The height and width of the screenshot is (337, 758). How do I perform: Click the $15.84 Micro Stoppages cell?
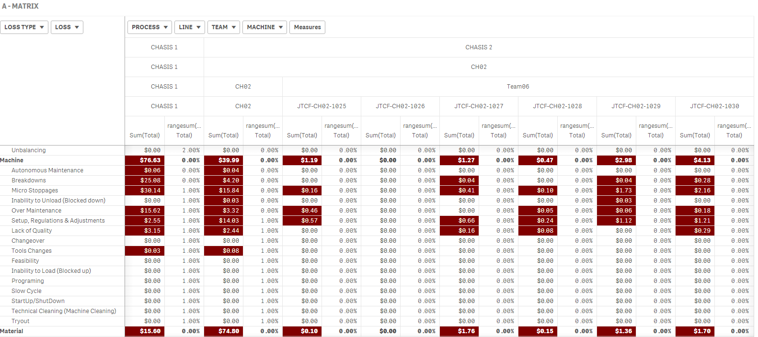[x=223, y=191]
